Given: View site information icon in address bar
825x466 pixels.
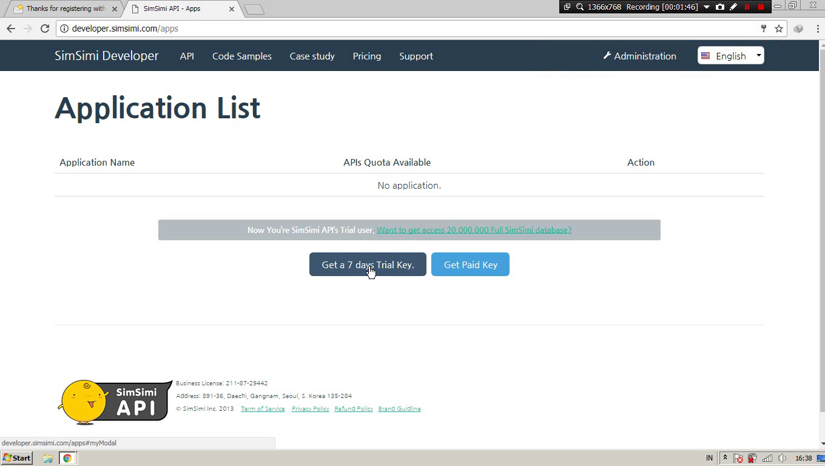Looking at the screenshot, I should coord(64,29).
